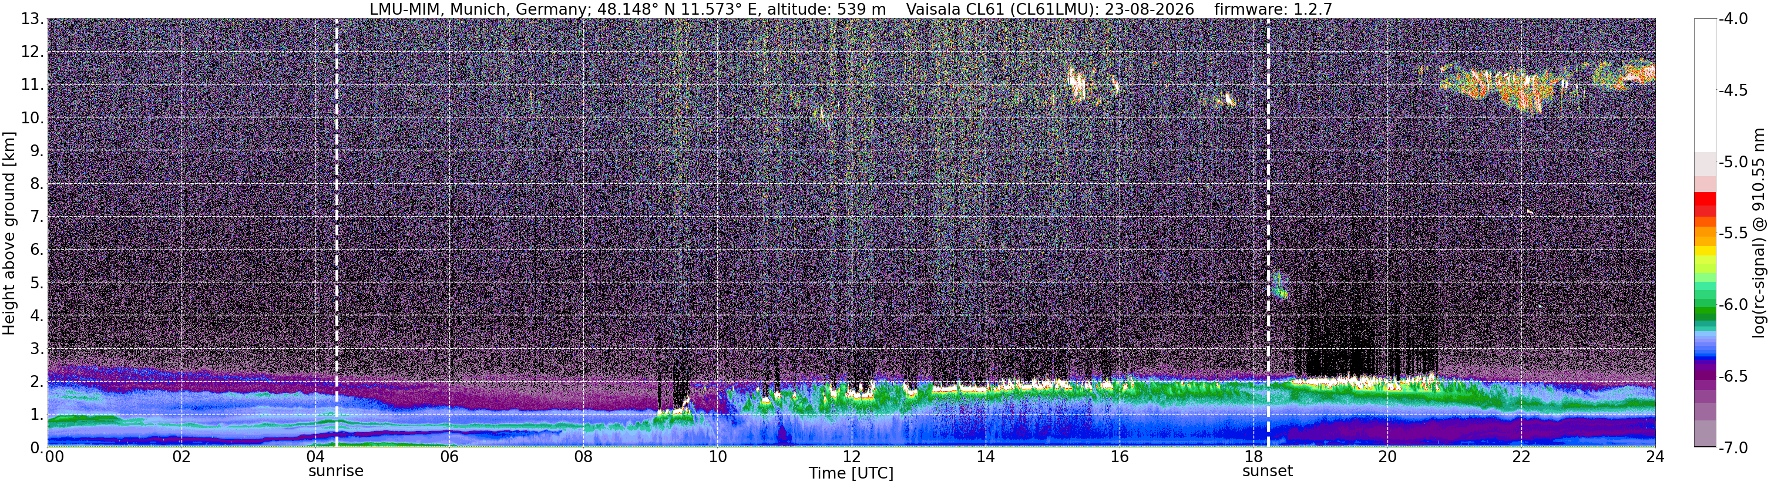Image resolution: width=1771 pixels, height=485 pixels.
Task: Click the '7.' height tick label
Action: [x=36, y=217]
